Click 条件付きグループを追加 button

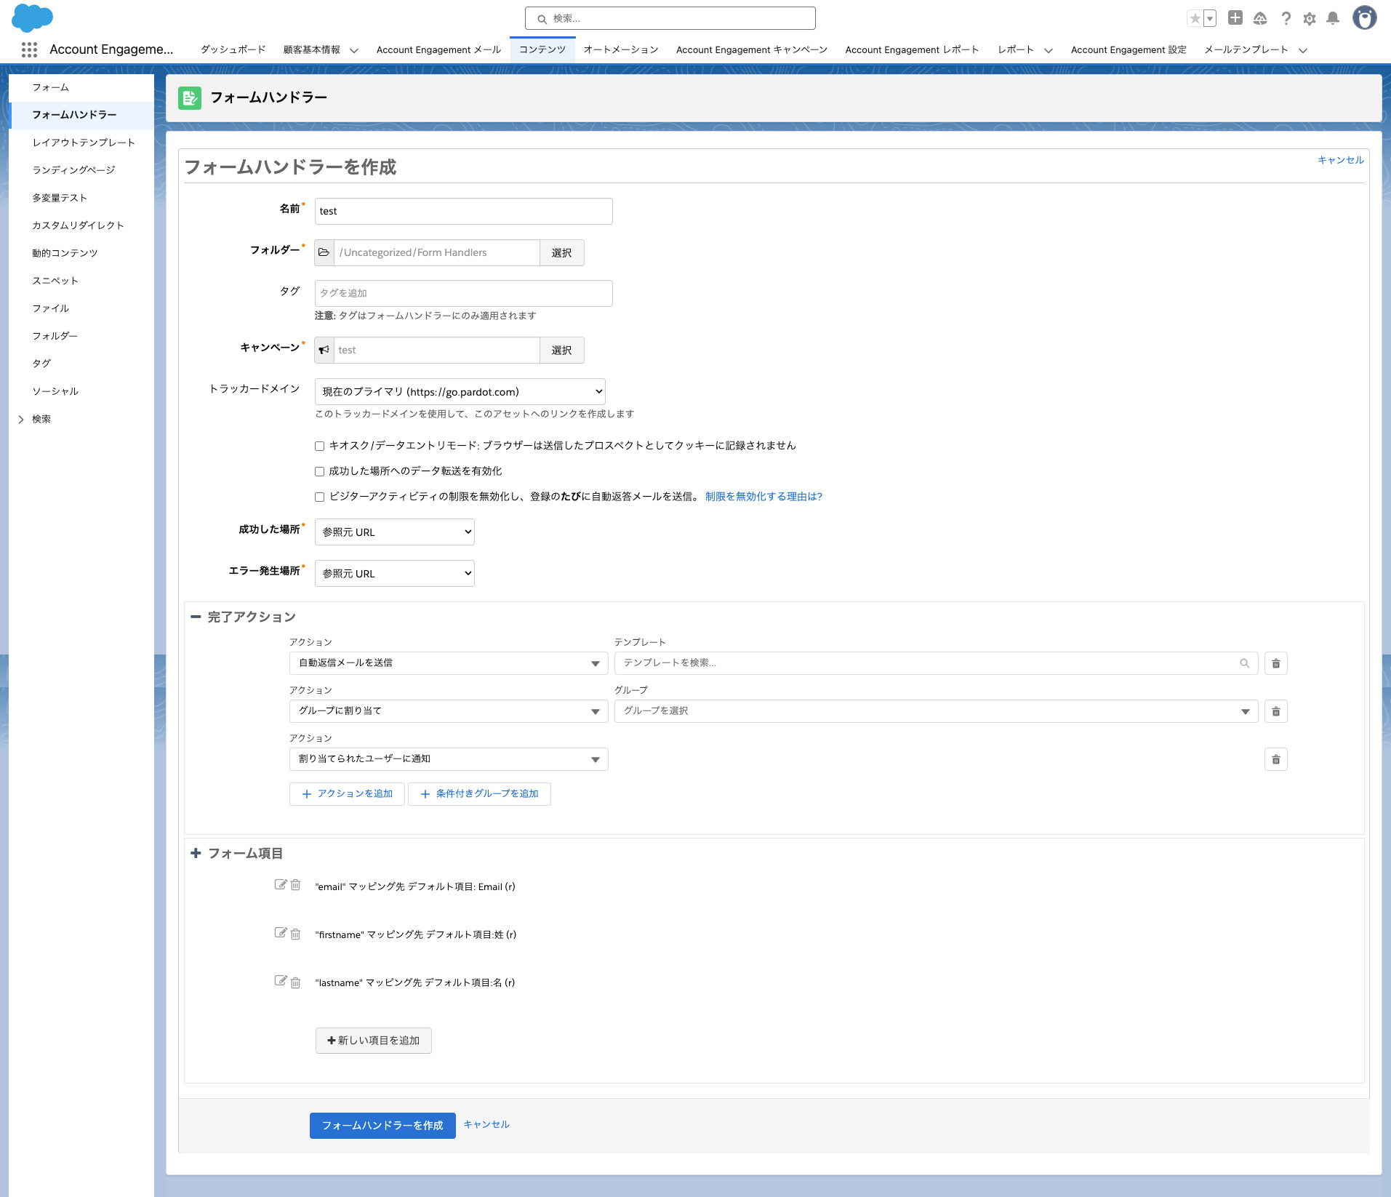[479, 794]
